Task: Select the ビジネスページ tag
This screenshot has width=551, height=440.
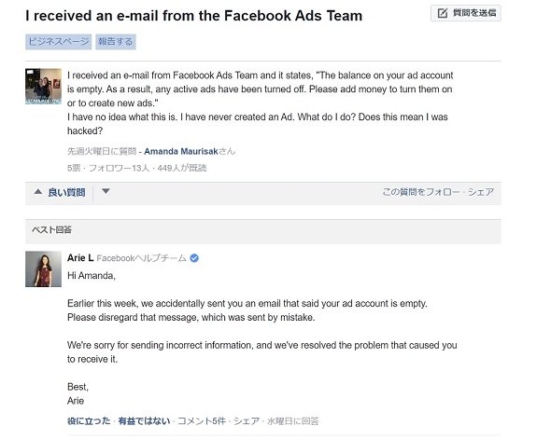Action: [58, 42]
